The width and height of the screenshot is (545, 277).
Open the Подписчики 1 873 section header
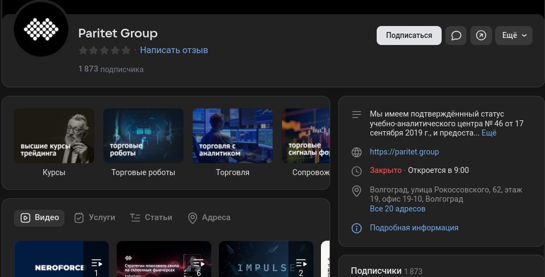(x=386, y=270)
